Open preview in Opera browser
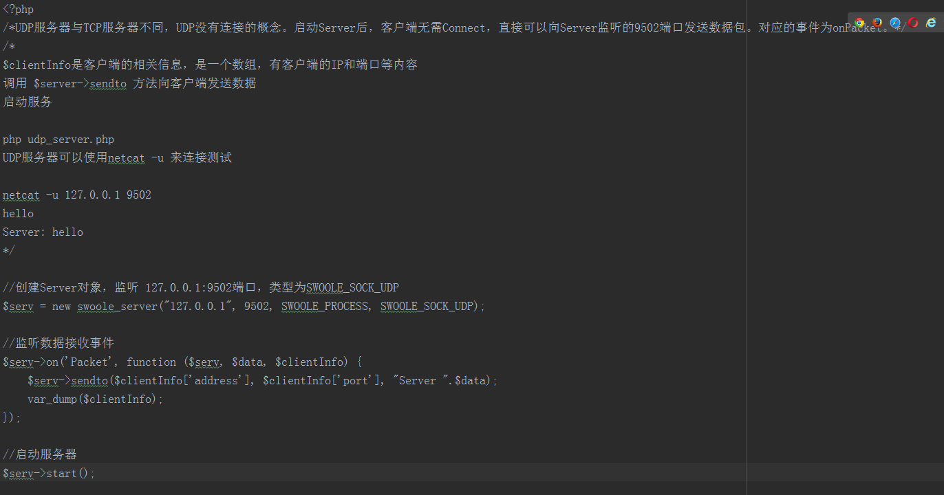This screenshot has width=944, height=495. (913, 23)
